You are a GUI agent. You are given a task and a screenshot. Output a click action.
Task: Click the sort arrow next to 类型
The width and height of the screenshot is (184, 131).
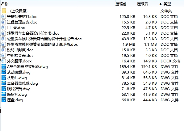161,4
